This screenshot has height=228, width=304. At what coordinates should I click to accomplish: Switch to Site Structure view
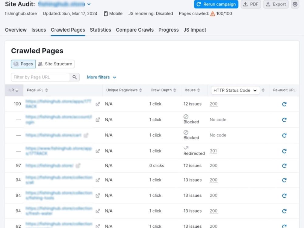[x=55, y=64]
